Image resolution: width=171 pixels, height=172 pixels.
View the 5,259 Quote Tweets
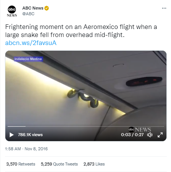click(59, 164)
